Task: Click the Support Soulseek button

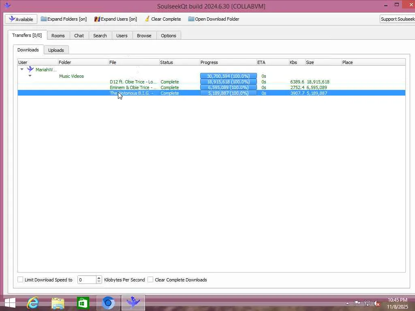Action: pyautogui.click(x=397, y=19)
